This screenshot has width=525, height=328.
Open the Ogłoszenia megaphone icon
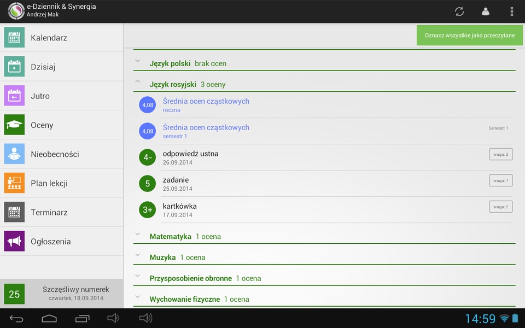point(14,241)
